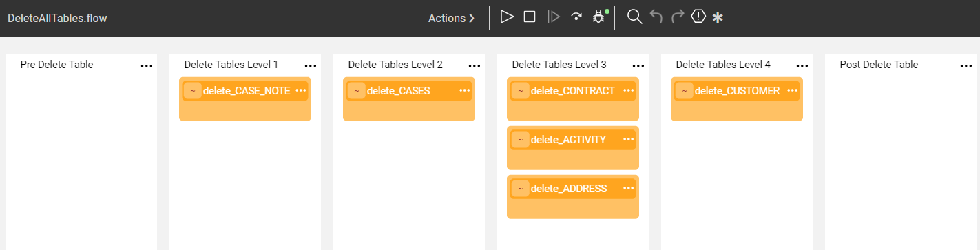
Task: Click the tilde icon on delete_CONTRACT
Action: point(520,91)
